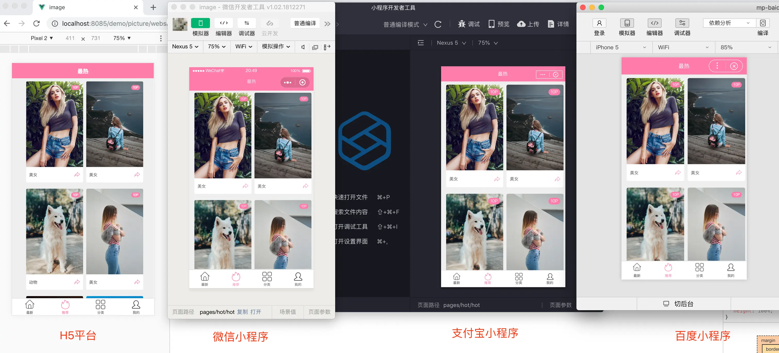Open the 普通编译 compile mode dropdown
This screenshot has height=353, width=779.
[x=305, y=23]
